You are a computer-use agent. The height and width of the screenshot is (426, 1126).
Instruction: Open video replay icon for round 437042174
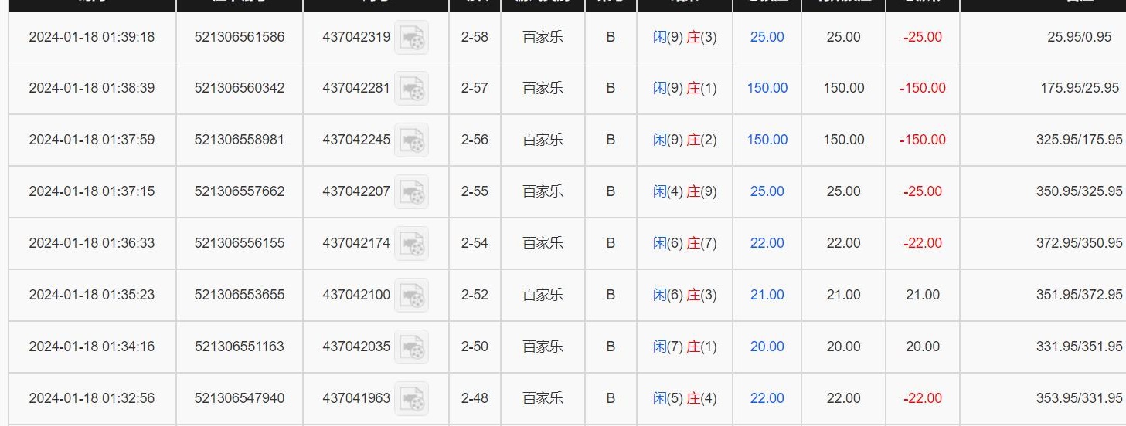(x=411, y=244)
